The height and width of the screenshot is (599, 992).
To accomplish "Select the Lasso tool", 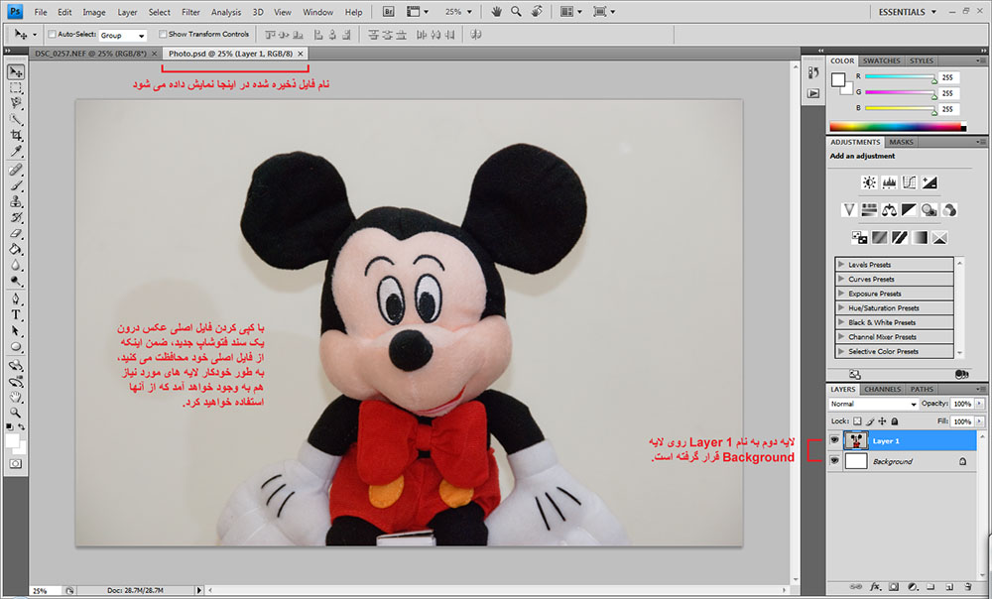I will [16, 103].
